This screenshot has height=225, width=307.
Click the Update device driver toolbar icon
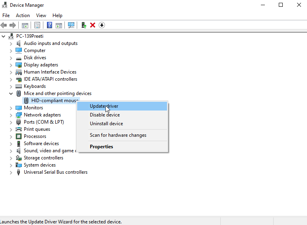pos(84,25)
